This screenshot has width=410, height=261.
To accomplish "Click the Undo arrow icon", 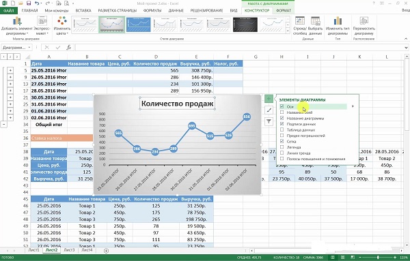I will (37, 3).
